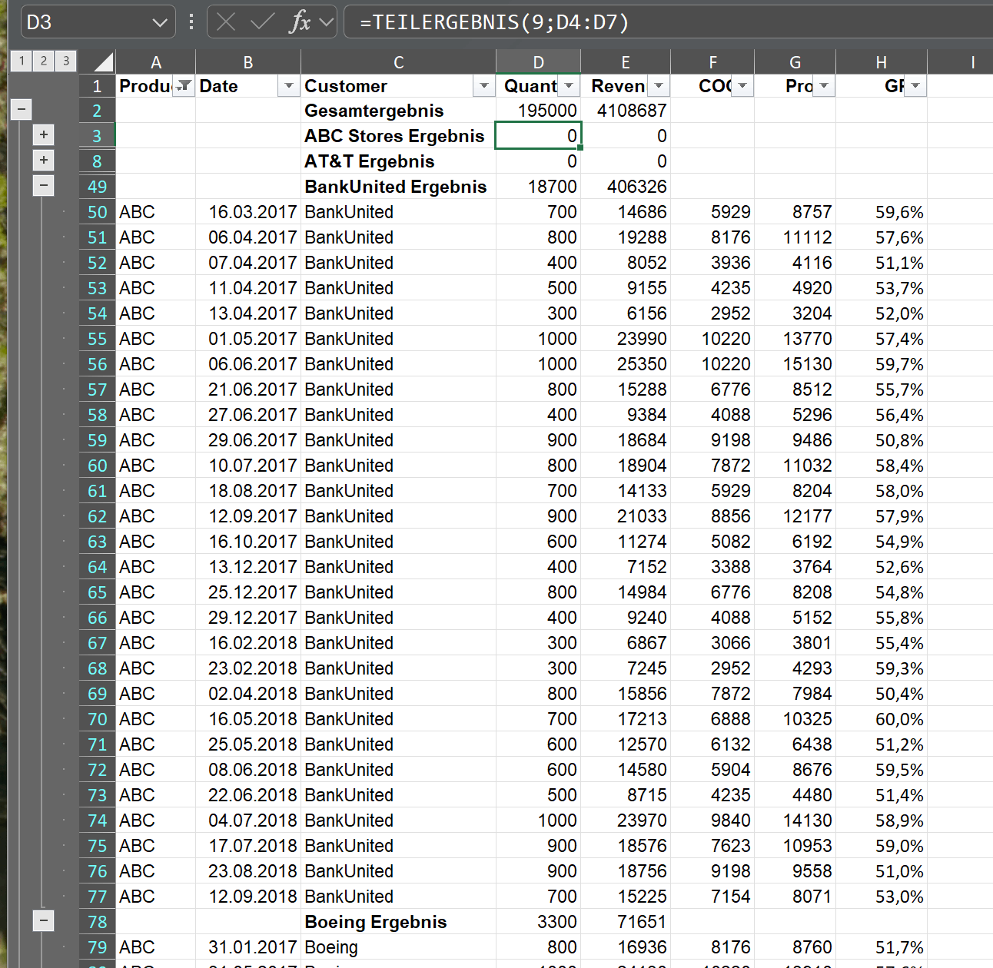Select column D header
Viewport: 993px width, 968px height.
(538, 62)
